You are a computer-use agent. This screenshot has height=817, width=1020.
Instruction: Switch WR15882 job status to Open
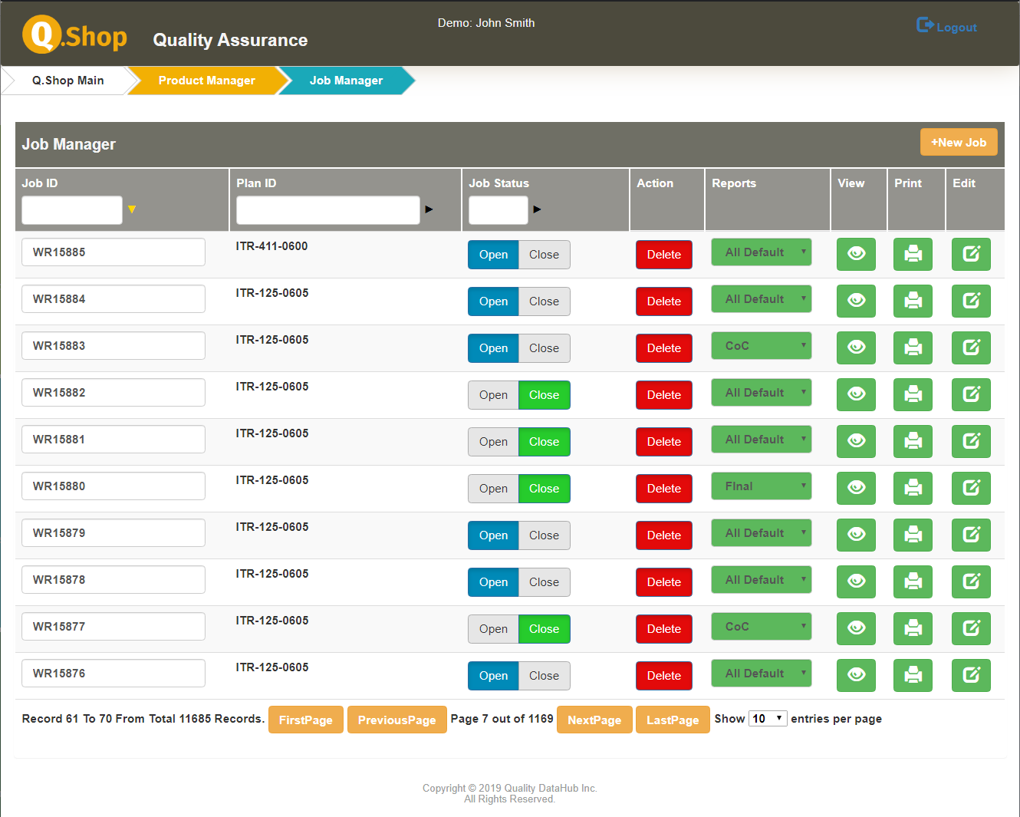click(493, 395)
